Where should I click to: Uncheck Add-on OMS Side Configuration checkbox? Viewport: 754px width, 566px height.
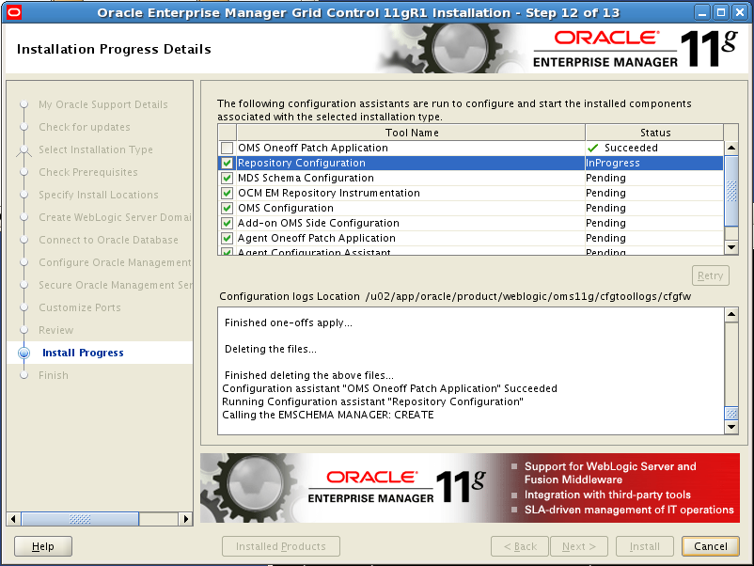[227, 223]
